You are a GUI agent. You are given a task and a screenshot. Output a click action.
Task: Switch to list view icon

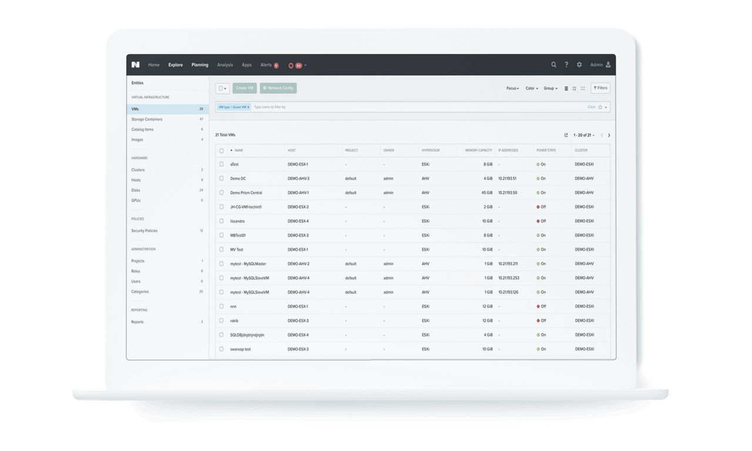pyautogui.click(x=566, y=89)
